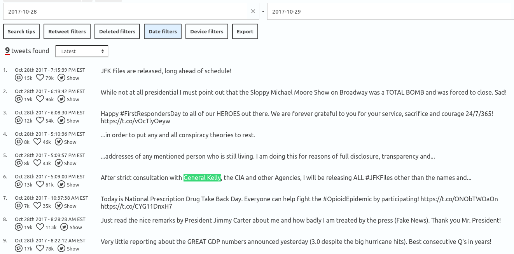Click like heart on JFK Files released tweet
Image resolution: width=514 pixels, height=254 pixels.
pos(40,78)
